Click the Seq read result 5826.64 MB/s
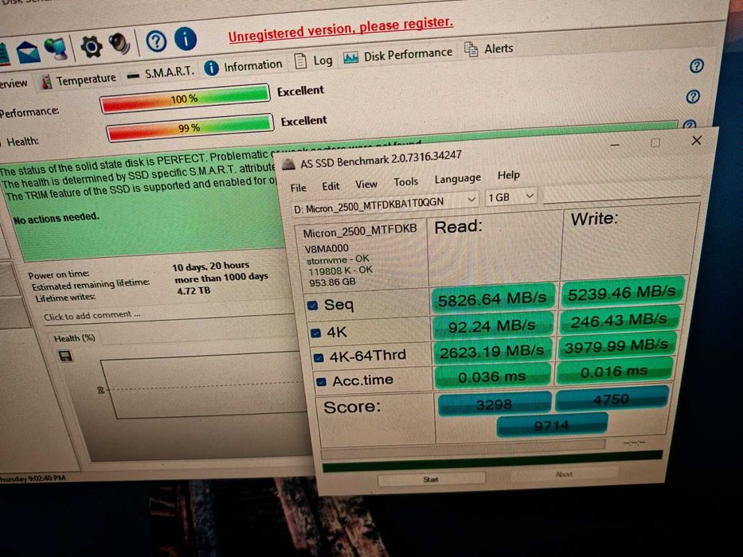The width and height of the screenshot is (743, 557). [x=492, y=298]
